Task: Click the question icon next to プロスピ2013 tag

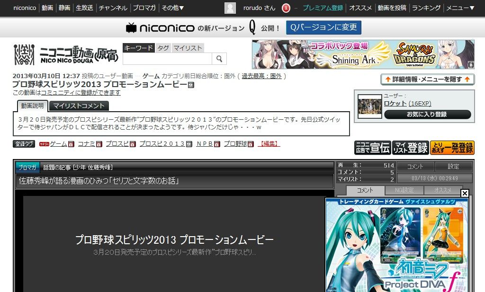Action: pyautogui.click(x=189, y=144)
